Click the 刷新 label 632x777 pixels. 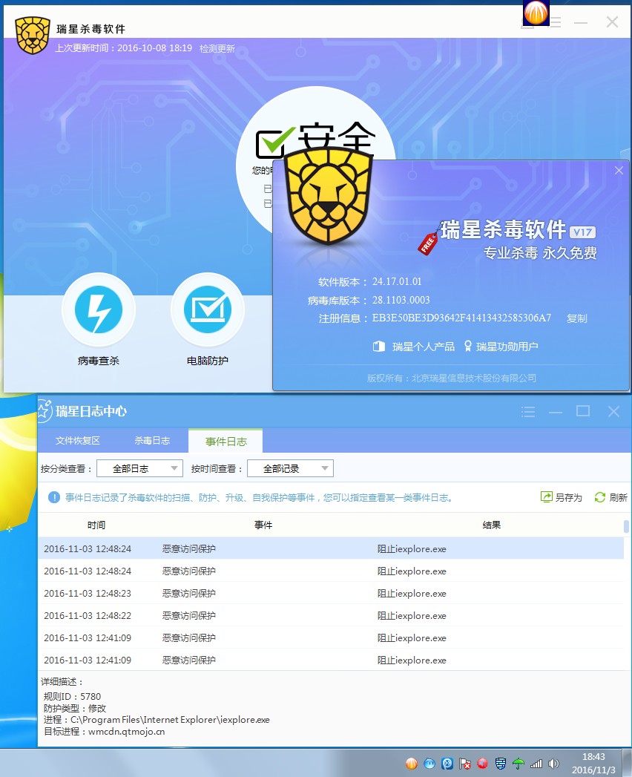[618, 497]
